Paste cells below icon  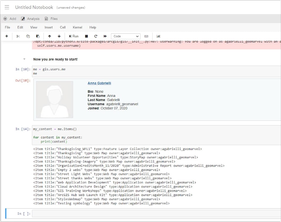(37, 36)
